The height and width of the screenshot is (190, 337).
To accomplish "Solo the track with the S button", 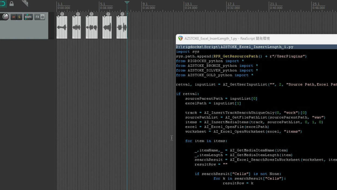I will coord(19,17).
